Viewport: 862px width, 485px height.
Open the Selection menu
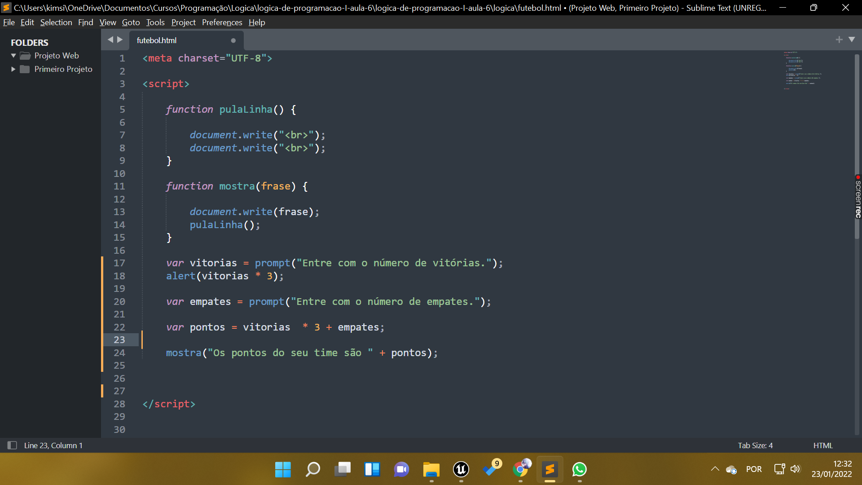pyautogui.click(x=56, y=22)
